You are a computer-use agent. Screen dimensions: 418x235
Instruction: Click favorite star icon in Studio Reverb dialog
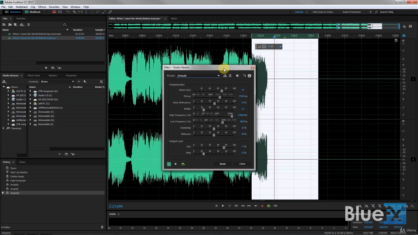click(x=237, y=76)
